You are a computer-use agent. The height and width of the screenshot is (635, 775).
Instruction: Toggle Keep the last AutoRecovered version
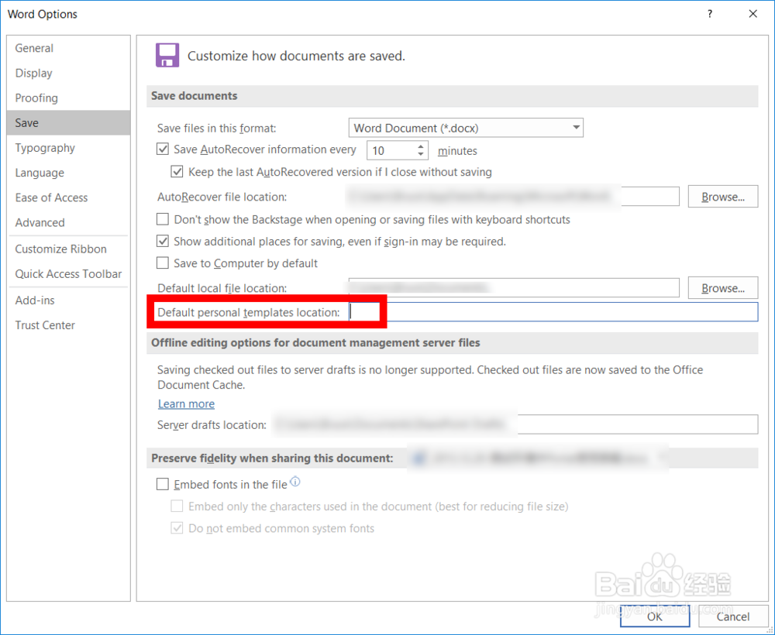tap(177, 172)
